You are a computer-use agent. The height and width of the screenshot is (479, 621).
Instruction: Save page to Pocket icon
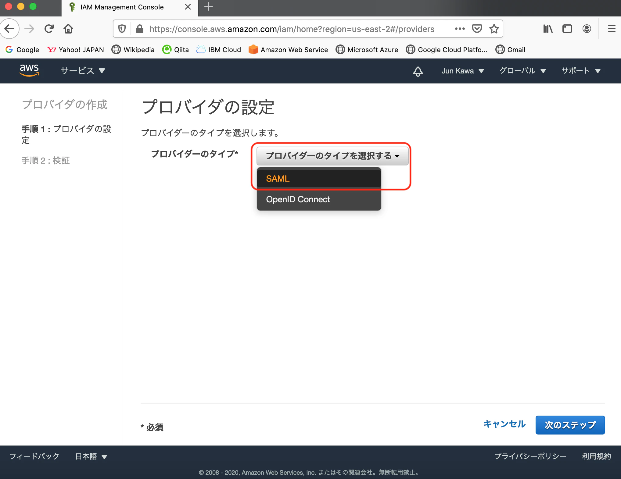coord(477,29)
